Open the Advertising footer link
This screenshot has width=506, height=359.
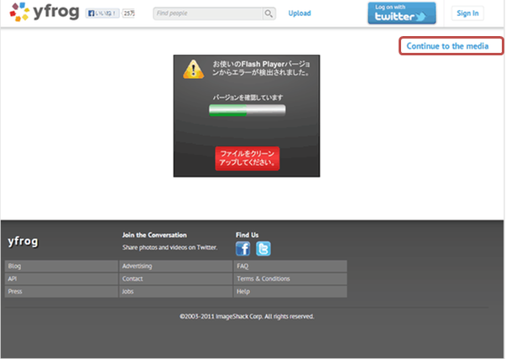click(175, 266)
